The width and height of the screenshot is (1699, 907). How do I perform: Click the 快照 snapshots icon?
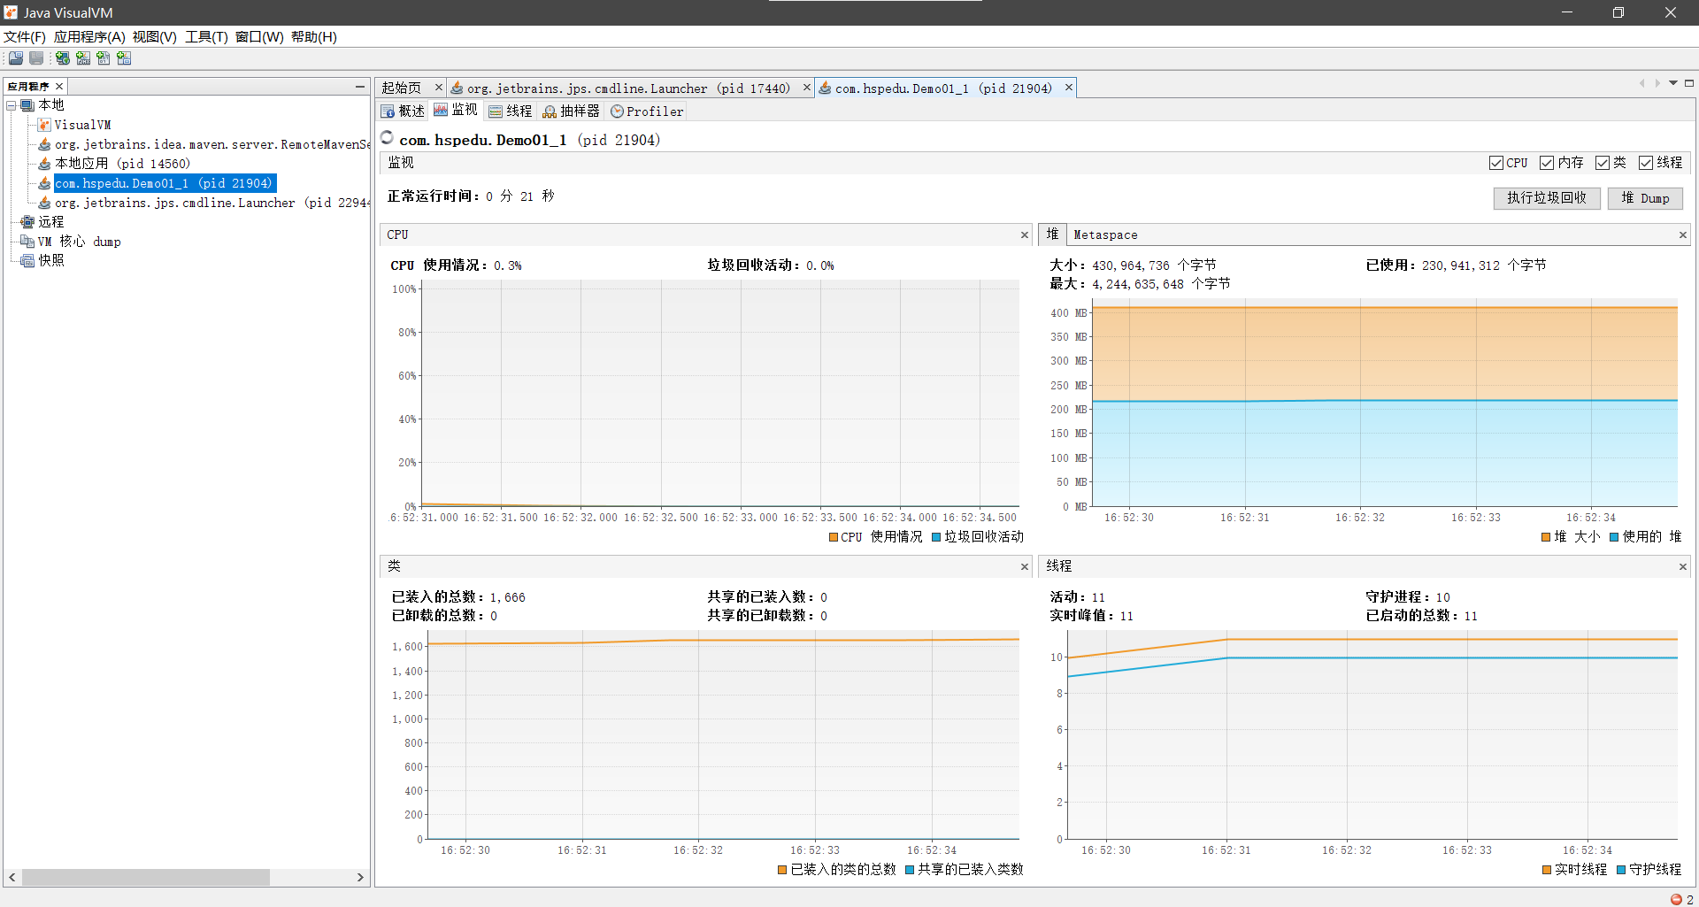click(27, 261)
